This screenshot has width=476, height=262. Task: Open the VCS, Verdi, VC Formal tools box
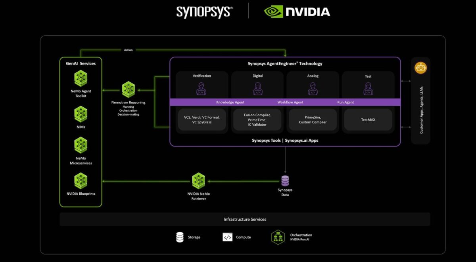(202, 120)
